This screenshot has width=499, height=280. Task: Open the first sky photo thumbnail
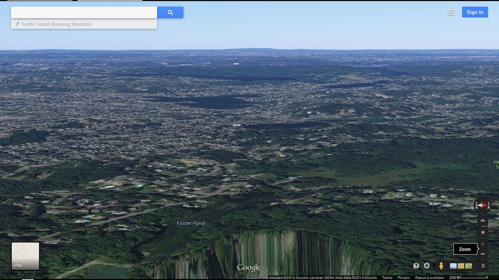tap(453, 266)
